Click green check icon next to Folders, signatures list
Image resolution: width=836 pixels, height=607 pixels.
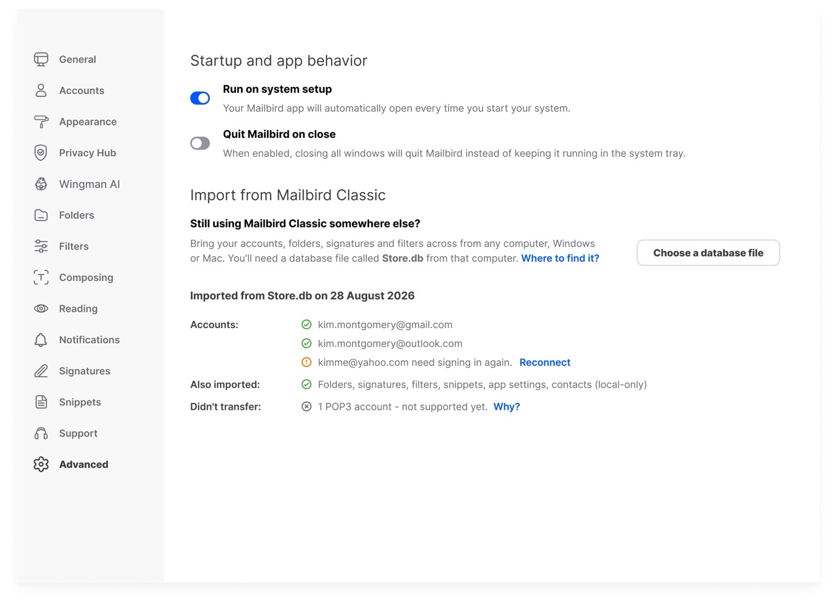coord(306,385)
